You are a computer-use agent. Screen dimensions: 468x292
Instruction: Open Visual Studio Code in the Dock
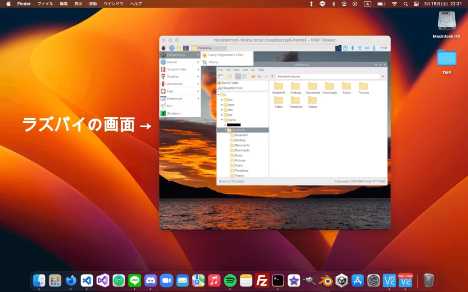87,281
